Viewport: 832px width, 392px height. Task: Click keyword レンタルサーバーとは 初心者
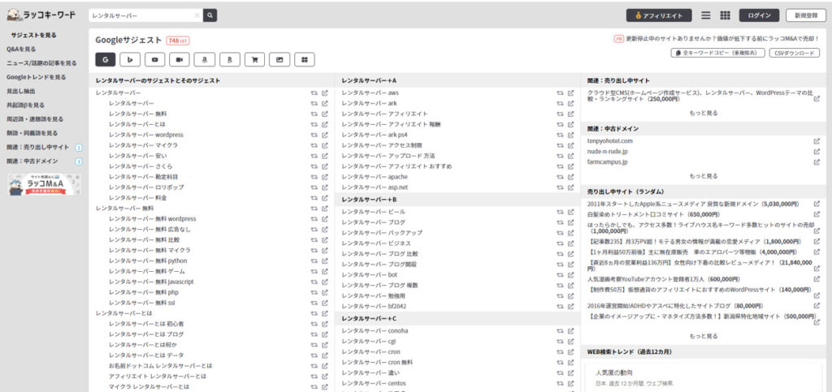coord(146,324)
